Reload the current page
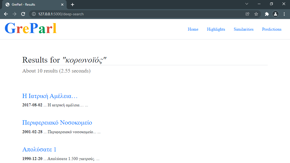 pos(23,14)
